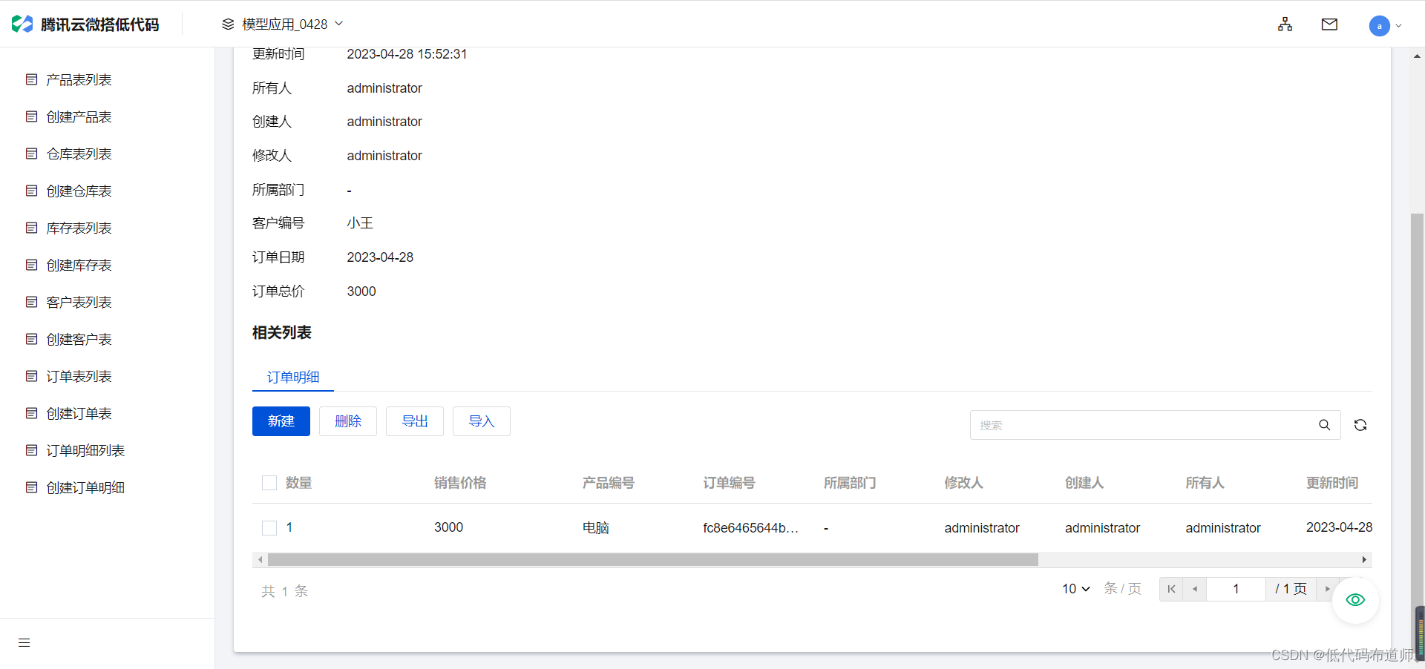Click the icon beside 产品表列表
The height and width of the screenshot is (669, 1425).
pos(31,79)
